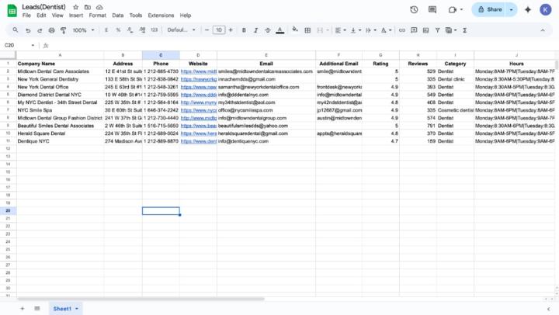Image resolution: width=559 pixels, height=315 pixels.
Task: Increase font size
Action: 231,30
